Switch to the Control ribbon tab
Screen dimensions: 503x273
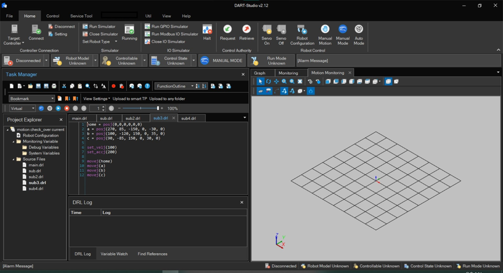tap(53, 16)
